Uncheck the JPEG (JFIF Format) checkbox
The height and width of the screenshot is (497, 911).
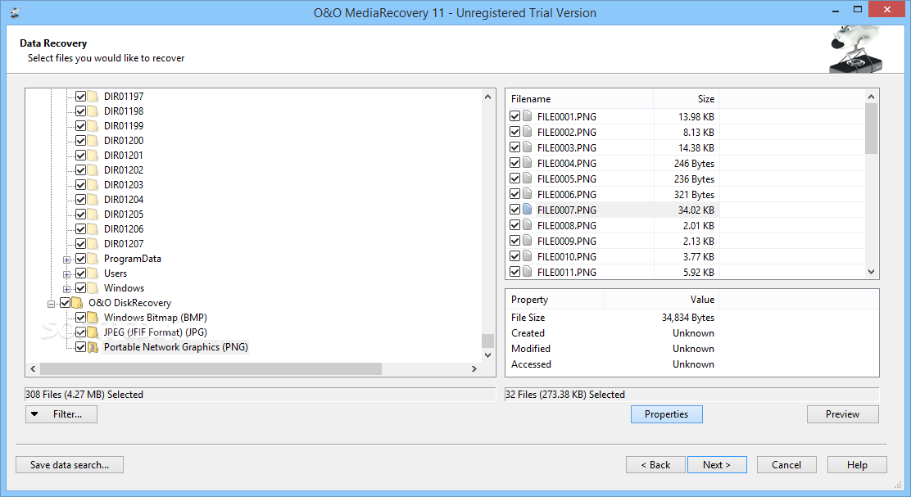[x=81, y=332]
